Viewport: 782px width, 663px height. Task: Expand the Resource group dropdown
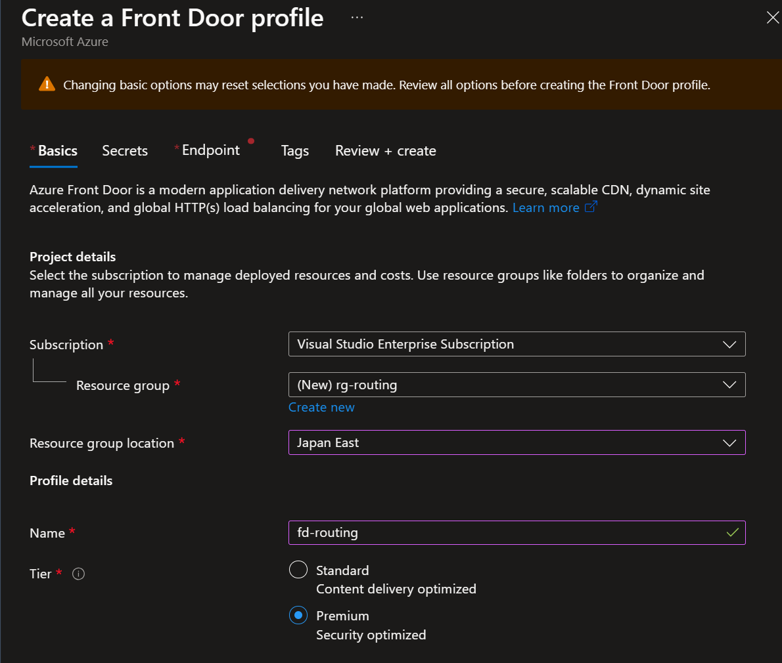tap(517, 385)
